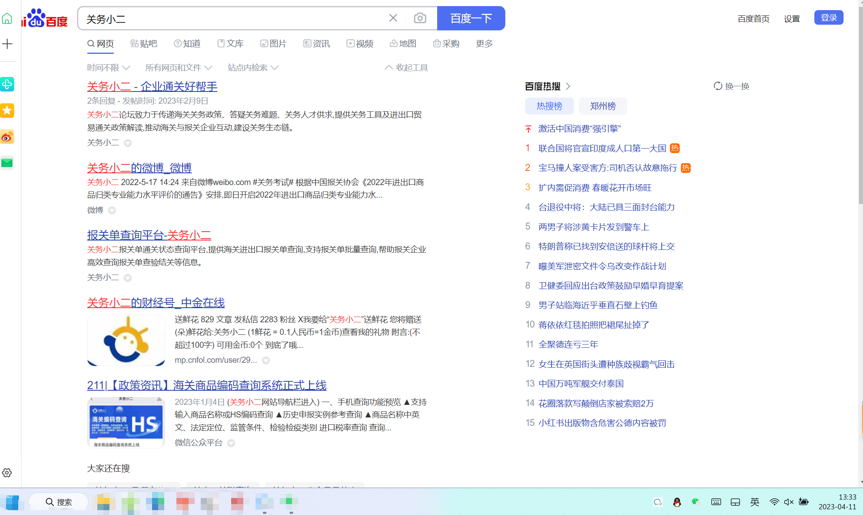This screenshot has width=863, height=515.
Task: Open the Windows Start button
Action: (12, 502)
